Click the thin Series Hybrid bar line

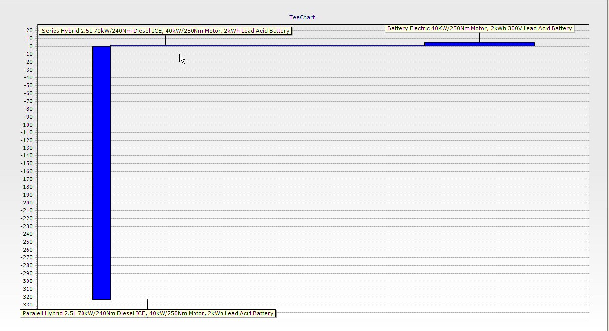tap(267, 45)
